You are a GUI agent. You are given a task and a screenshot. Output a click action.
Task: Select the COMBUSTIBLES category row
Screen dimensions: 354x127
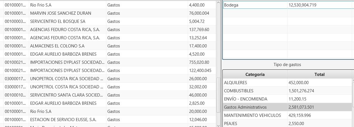pyautogui.click(x=255, y=91)
